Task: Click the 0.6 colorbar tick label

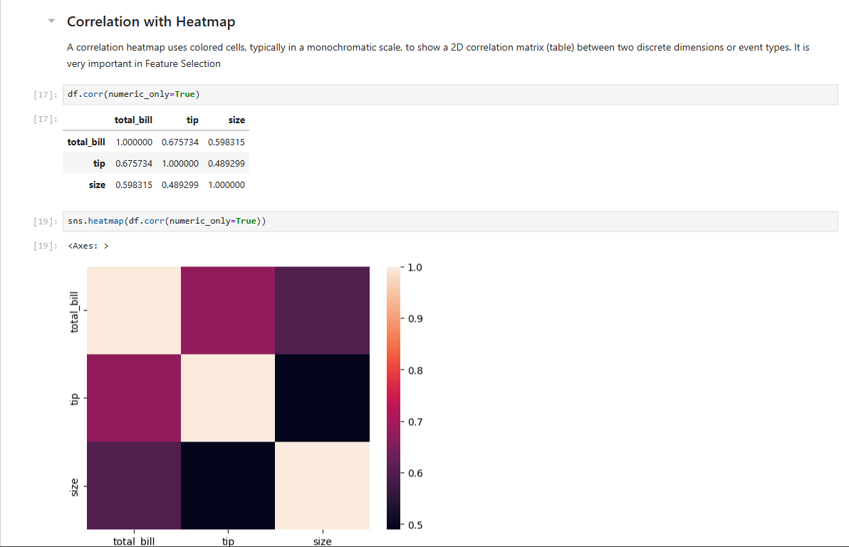Action: 415,474
